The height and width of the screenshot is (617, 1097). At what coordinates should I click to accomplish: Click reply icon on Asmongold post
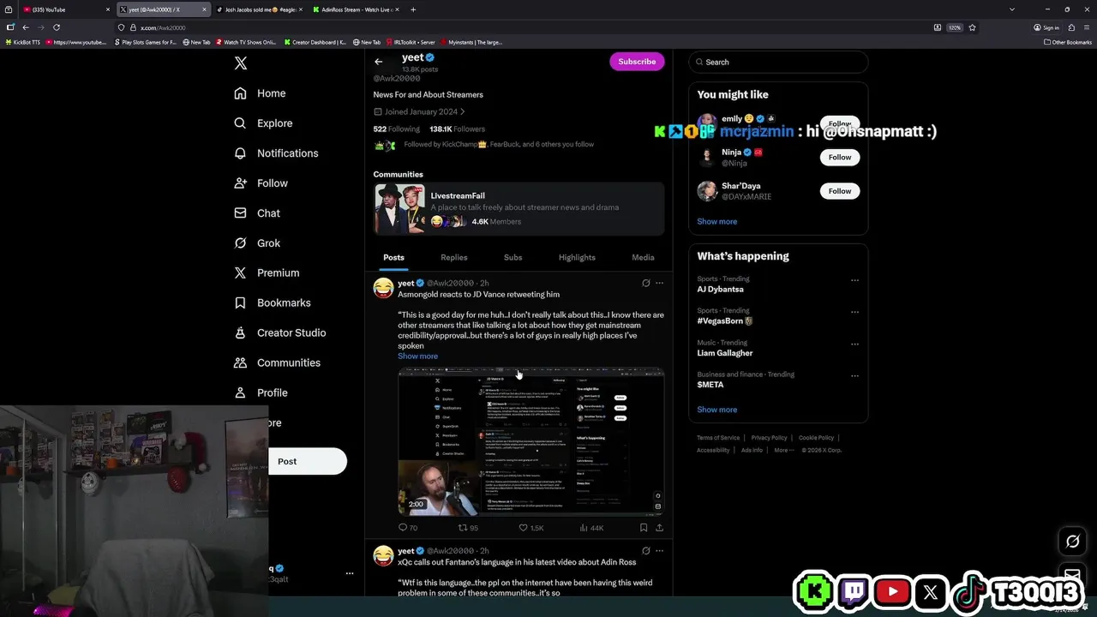pos(403,528)
